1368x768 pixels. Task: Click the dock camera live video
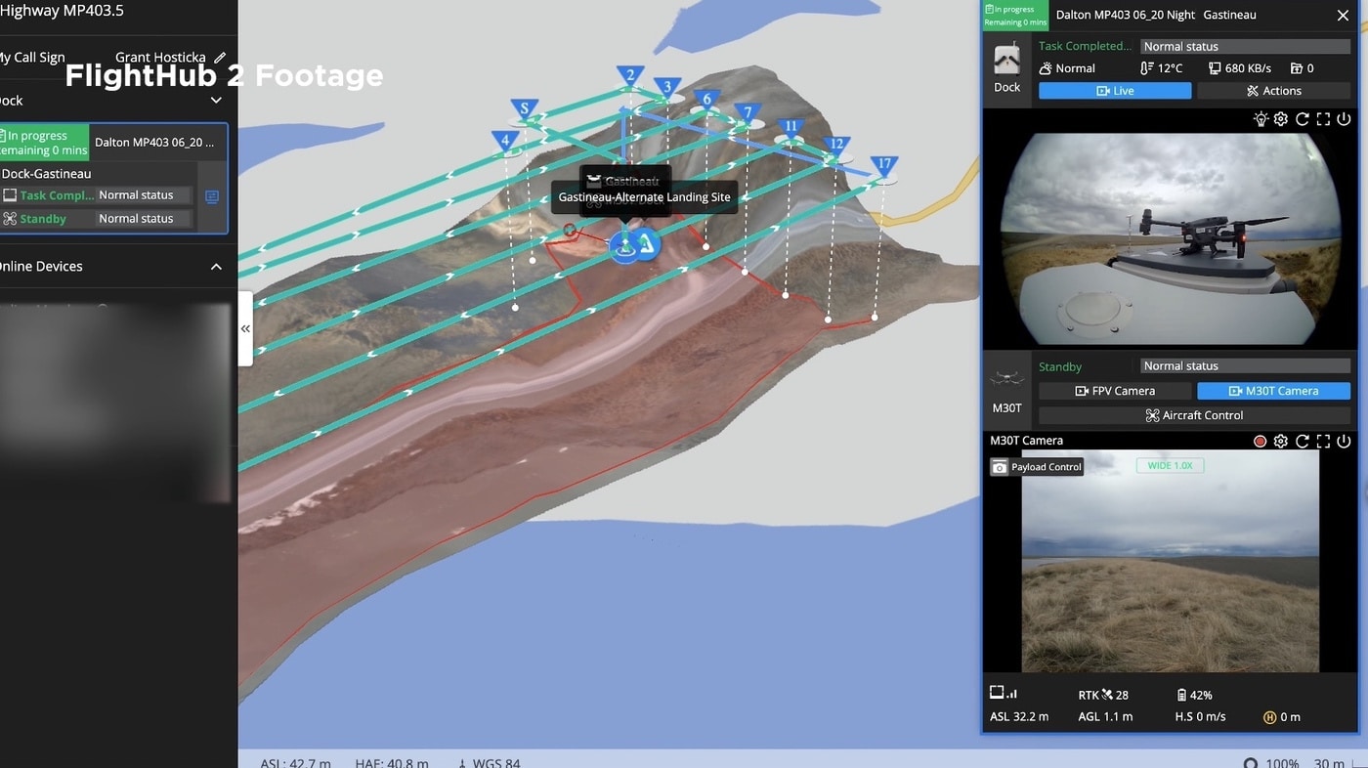point(1170,238)
